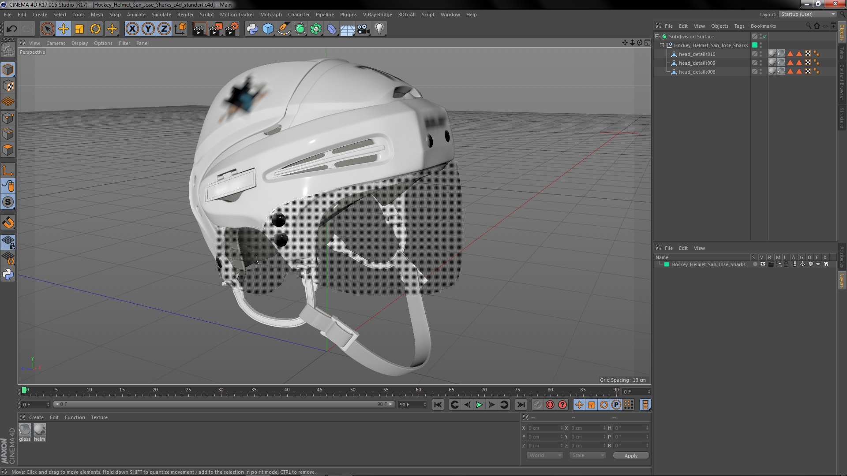Open viewport Cameras menu

(x=56, y=43)
